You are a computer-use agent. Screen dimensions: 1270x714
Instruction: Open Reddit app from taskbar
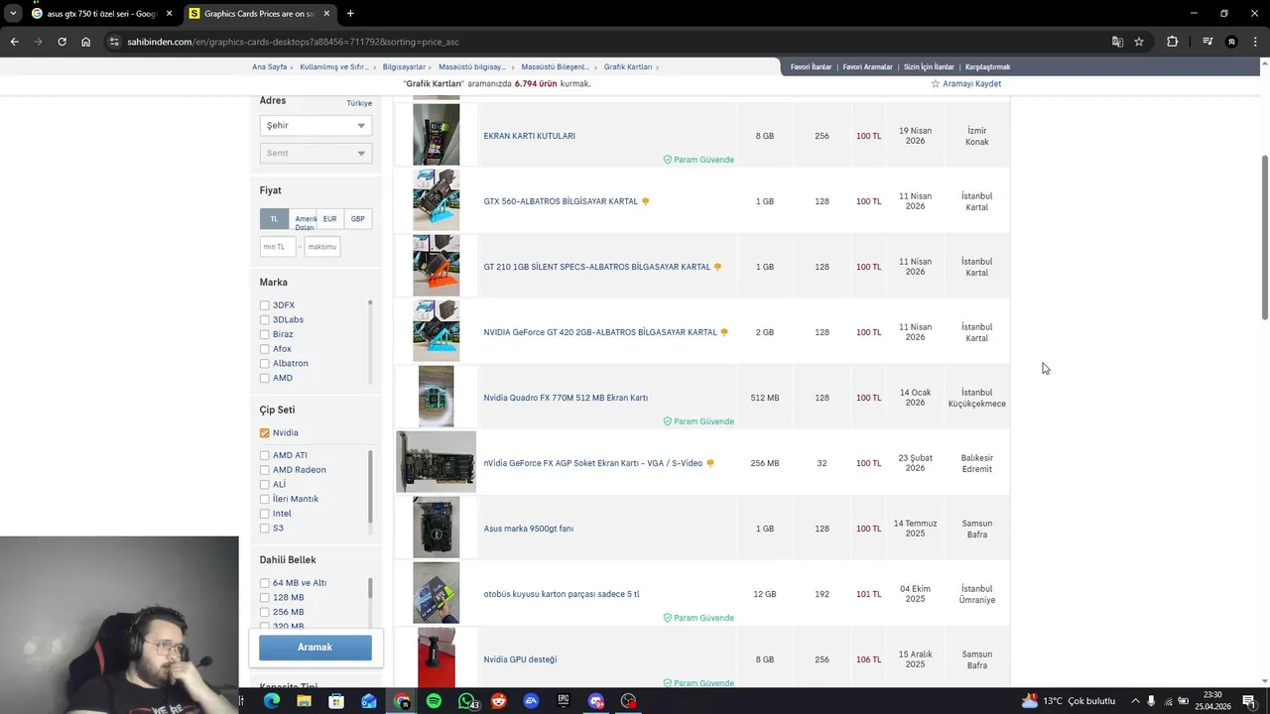tap(498, 701)
